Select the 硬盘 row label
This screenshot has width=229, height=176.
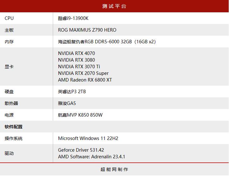[x=9, y=92]
